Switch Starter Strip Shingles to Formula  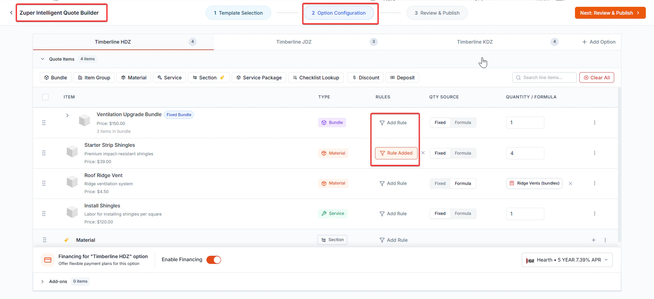tap(463, 153)
